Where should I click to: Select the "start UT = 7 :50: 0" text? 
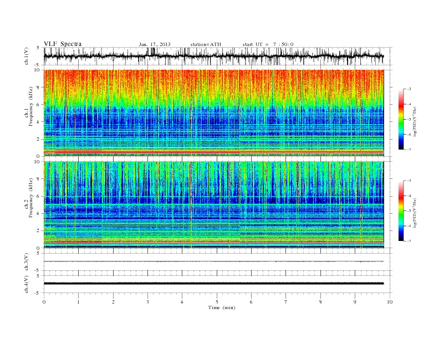pyautogui.click(x=268, y=44)
